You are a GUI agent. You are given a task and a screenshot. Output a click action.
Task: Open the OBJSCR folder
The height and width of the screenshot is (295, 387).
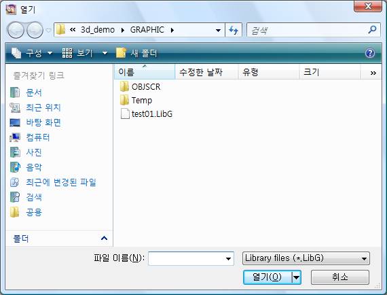point(140,87)
